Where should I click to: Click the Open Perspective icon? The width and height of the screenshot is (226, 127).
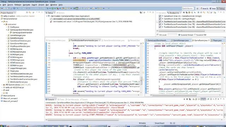(197, 8)
